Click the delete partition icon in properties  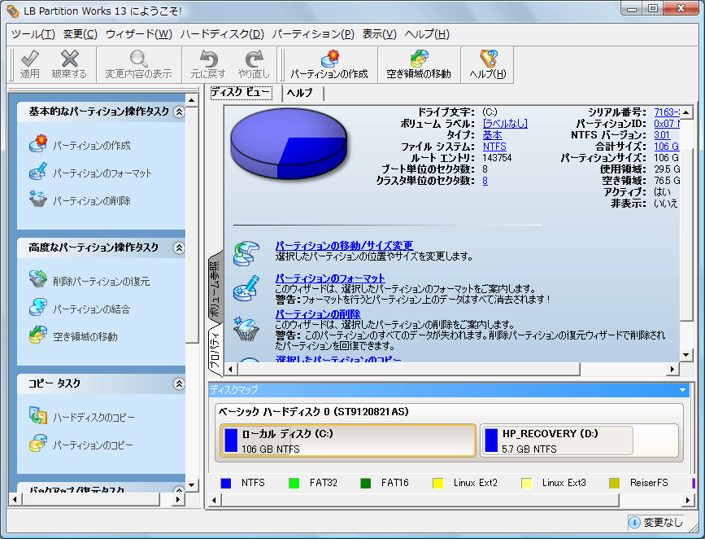coord(246,328)
